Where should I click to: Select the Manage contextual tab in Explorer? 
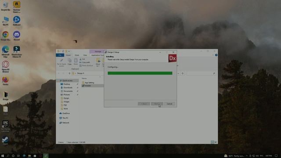pyautogui.click(x=98, y=52)
